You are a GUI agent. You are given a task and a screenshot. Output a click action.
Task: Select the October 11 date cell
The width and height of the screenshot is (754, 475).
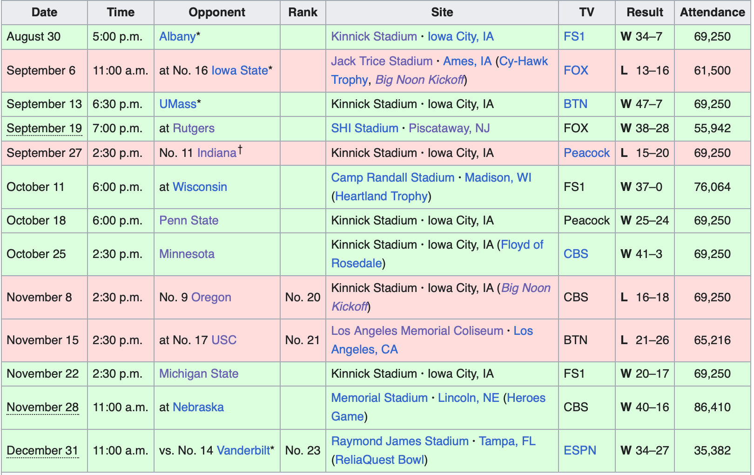pos(45,187)
